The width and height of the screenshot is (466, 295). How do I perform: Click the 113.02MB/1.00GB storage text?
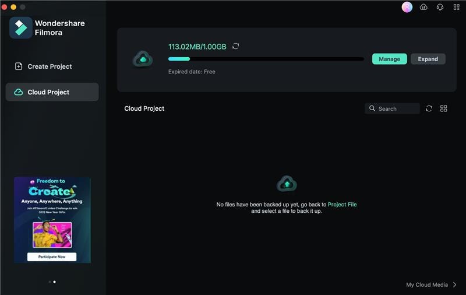[197, 47]
